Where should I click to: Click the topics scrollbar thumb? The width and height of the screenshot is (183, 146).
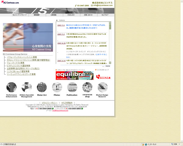(x=110, y=27)
